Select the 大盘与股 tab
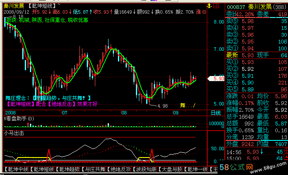288x175 pixels. pyautogui.click(x=170, y=169)
